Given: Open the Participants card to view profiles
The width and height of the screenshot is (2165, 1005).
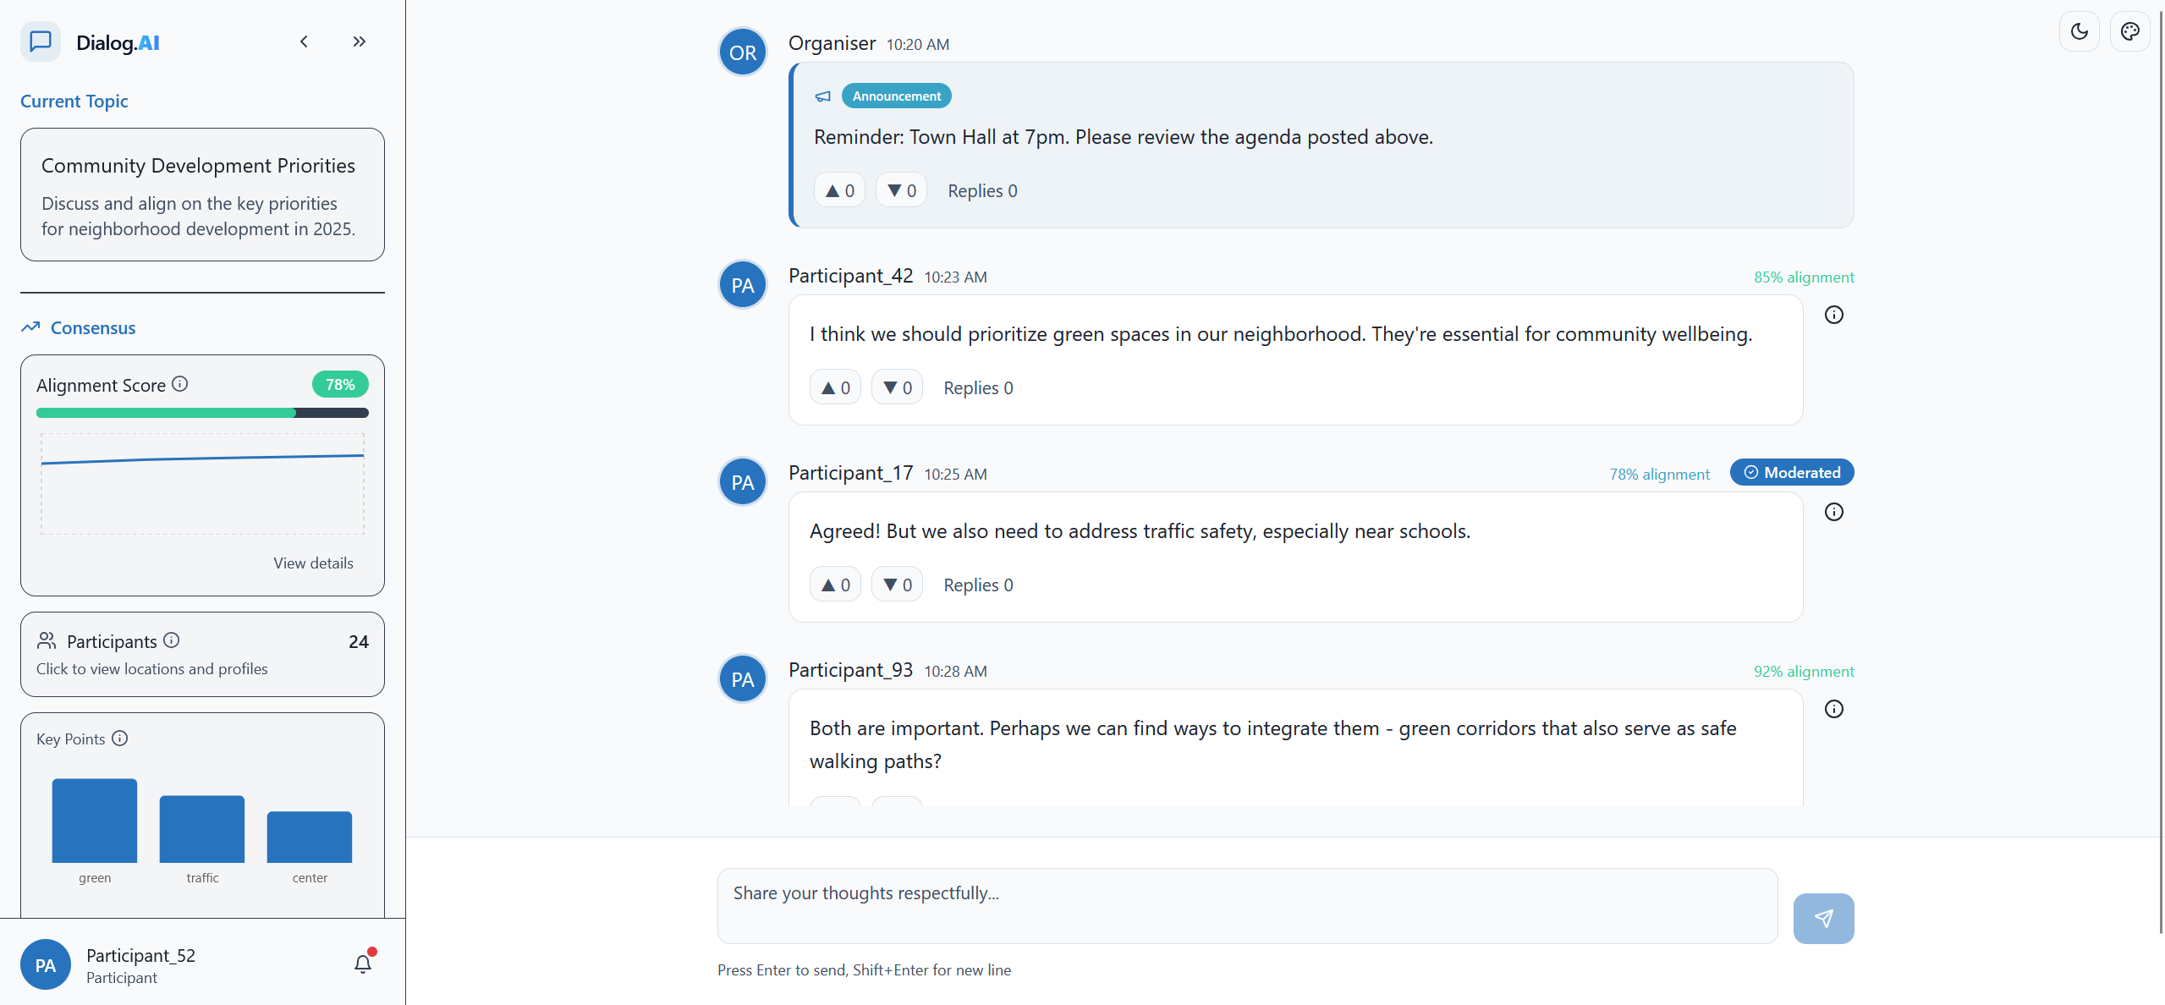Looking at the screenshot, I should (202, 654).
